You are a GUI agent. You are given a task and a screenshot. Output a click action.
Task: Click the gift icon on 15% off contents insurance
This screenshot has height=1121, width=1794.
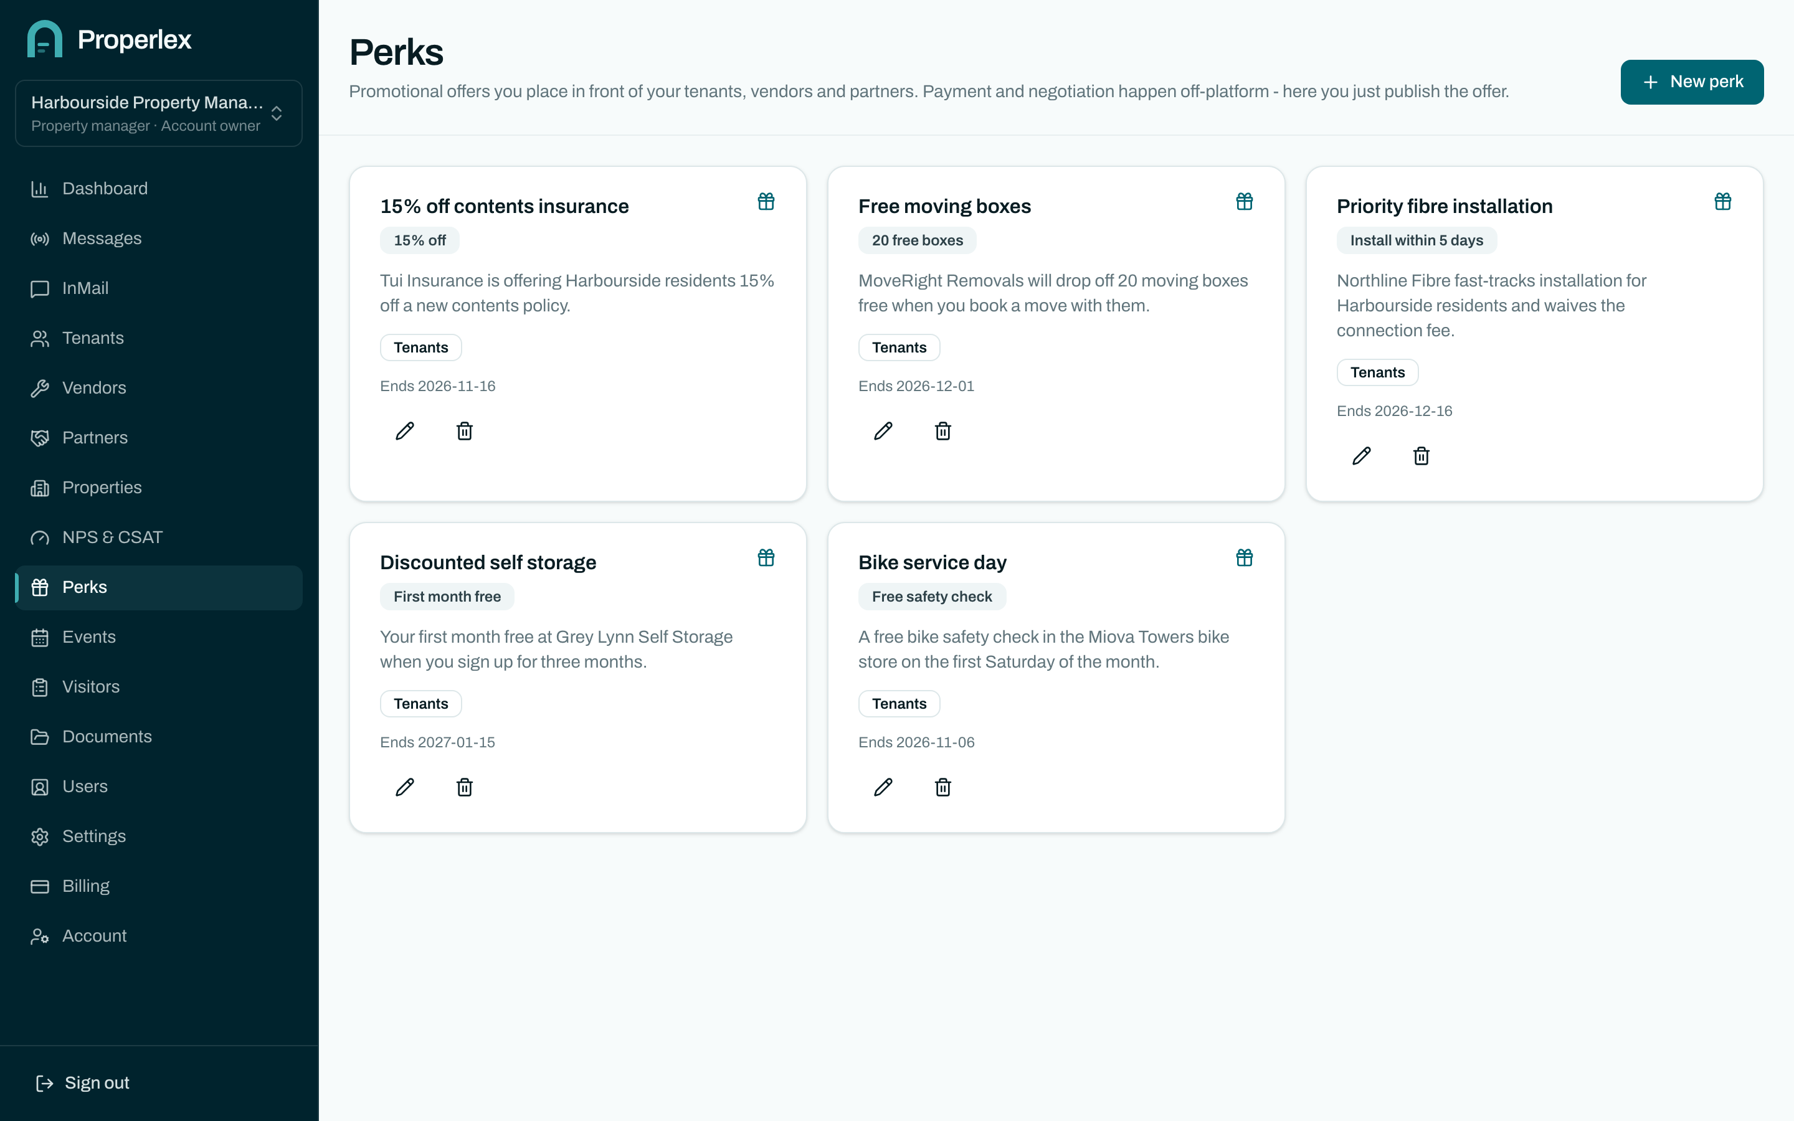click(766, 202)
